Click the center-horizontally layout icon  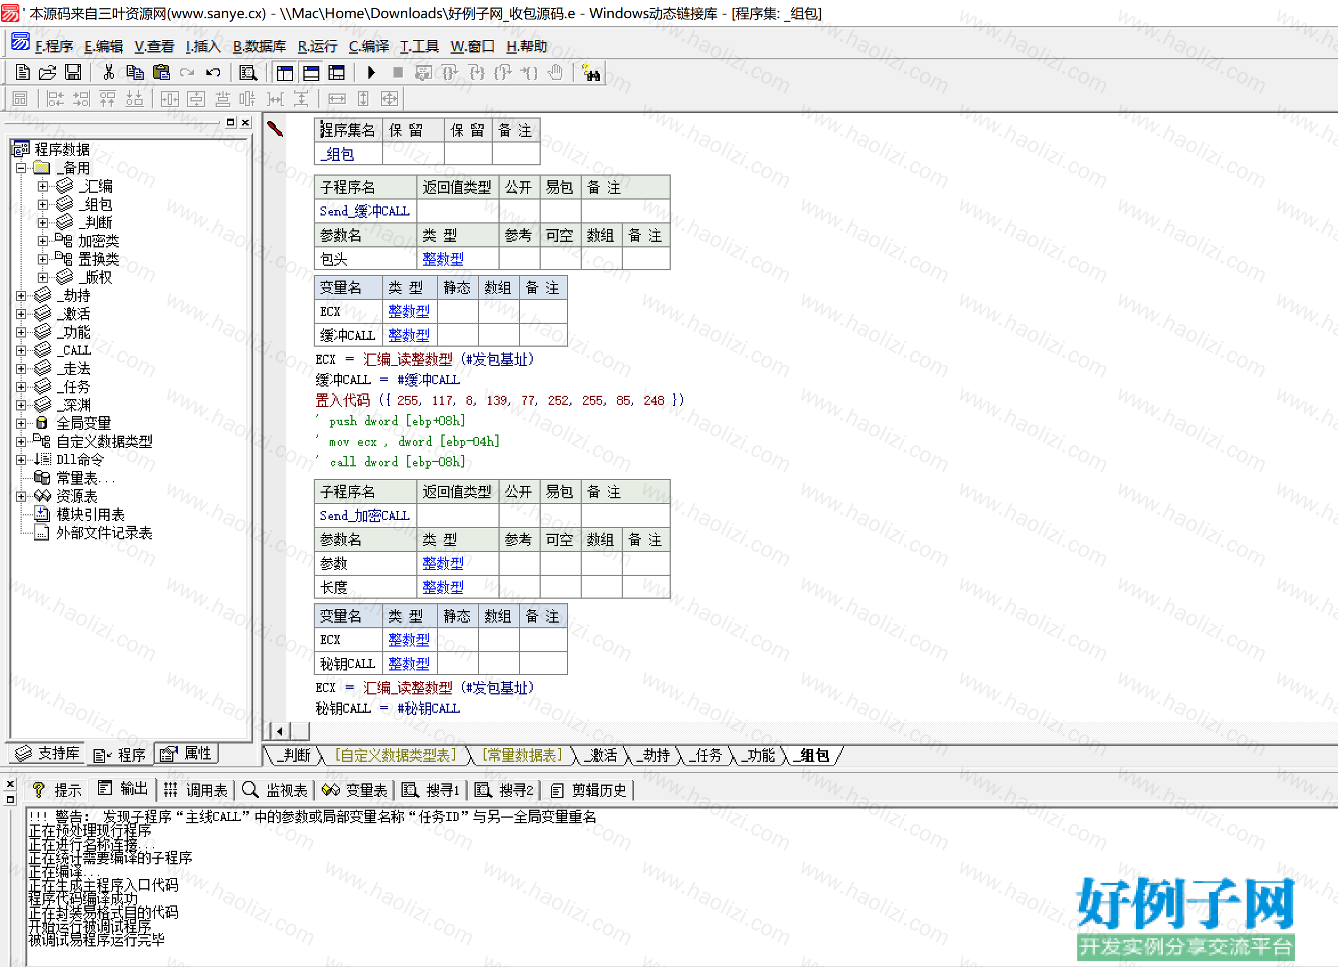tap(169, 99)
